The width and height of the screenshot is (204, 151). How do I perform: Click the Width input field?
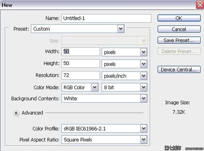click(x=80, y=52)
